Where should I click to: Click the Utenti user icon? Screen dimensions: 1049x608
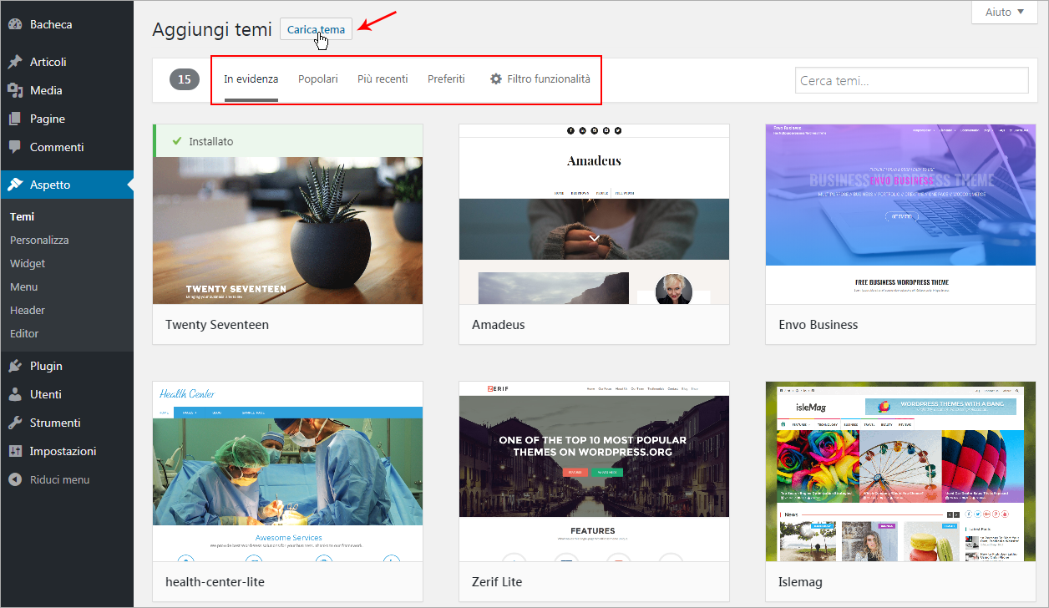point(15,394)
